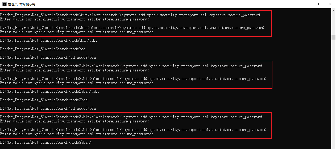Click the node3\bin keystore.secure_password add command
Image resolution: width=336 pixels, height=149 pixels.
[x=131, y=117]
